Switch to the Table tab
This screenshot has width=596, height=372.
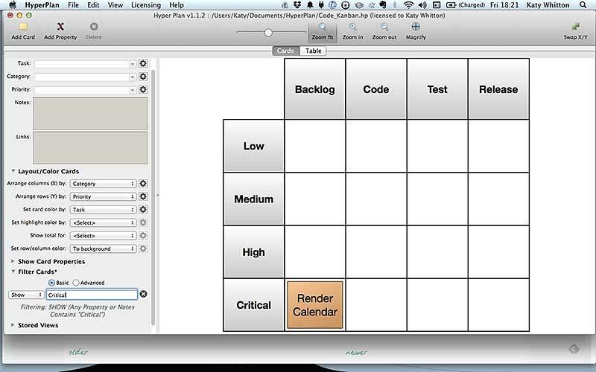click(x=313, y=51)
